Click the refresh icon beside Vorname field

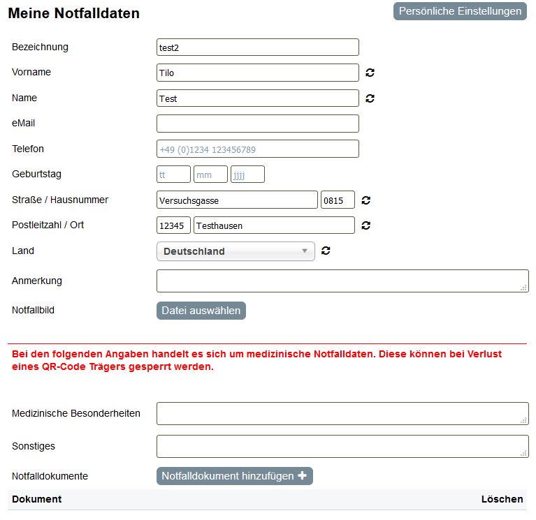(x=370, y=73)
